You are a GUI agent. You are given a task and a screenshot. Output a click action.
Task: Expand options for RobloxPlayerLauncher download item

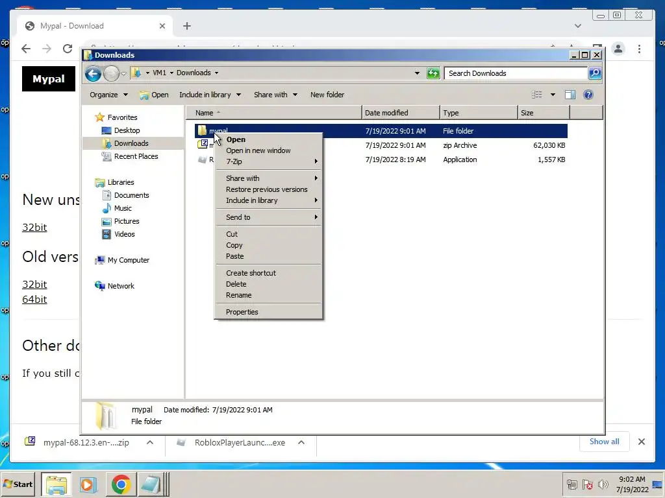[301, 442]
